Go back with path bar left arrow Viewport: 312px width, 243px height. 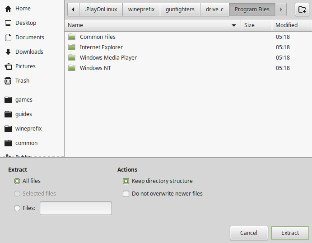tap(73, 9)
